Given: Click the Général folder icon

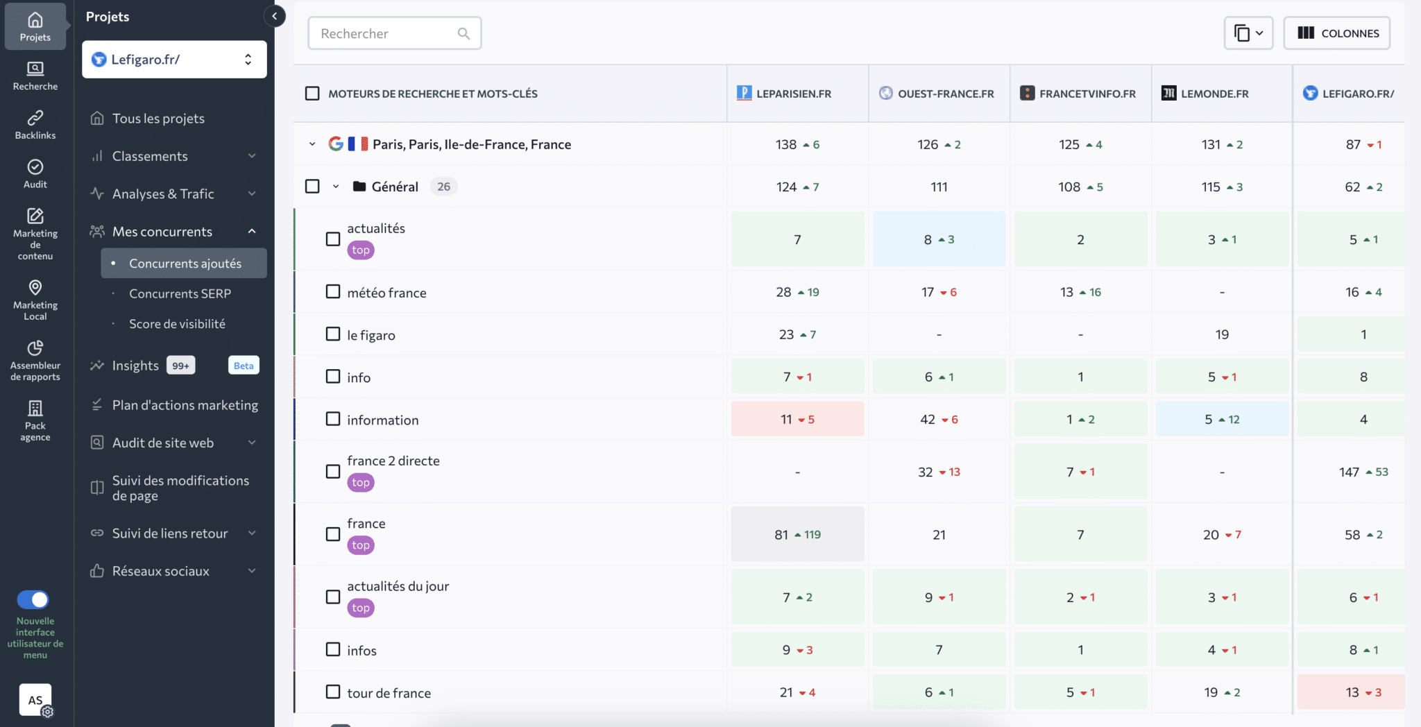Looking at the screenshot, I should point(359,186).
